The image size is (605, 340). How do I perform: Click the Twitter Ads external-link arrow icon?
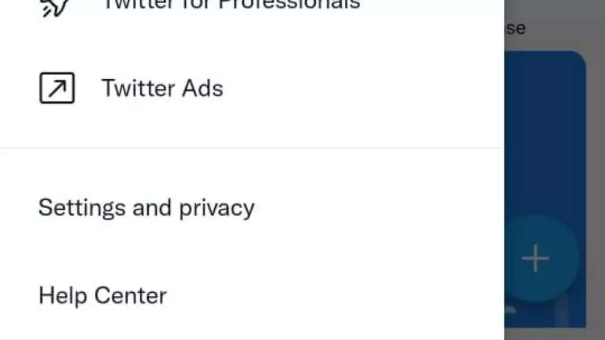57,88
